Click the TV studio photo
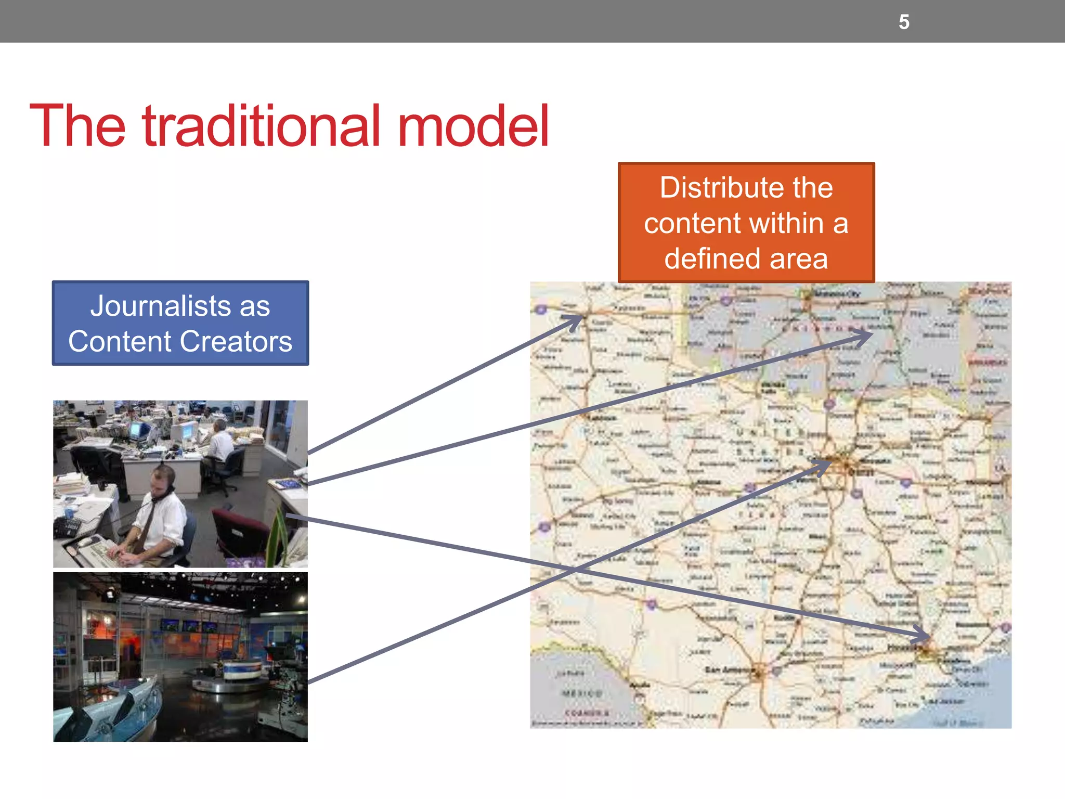 coord(180,657)
